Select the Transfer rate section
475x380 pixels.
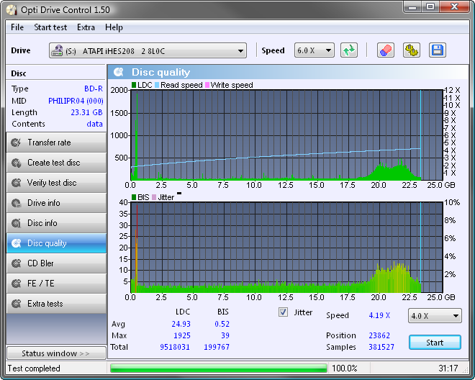pyautogui.click(x=56, y=142)
